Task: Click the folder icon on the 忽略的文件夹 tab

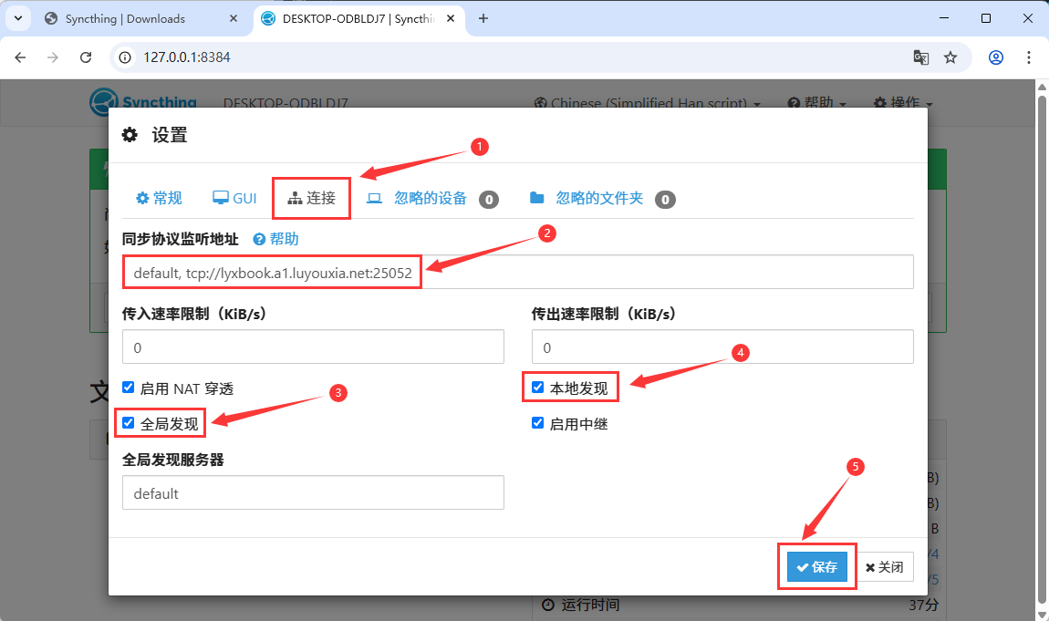Action: pos(538,198)
